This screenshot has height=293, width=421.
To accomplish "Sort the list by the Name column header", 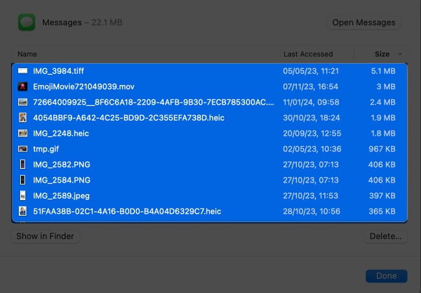I will click(27, 54).
